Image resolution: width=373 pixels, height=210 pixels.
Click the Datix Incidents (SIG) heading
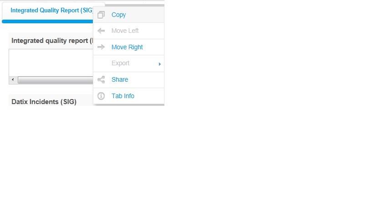44,102
